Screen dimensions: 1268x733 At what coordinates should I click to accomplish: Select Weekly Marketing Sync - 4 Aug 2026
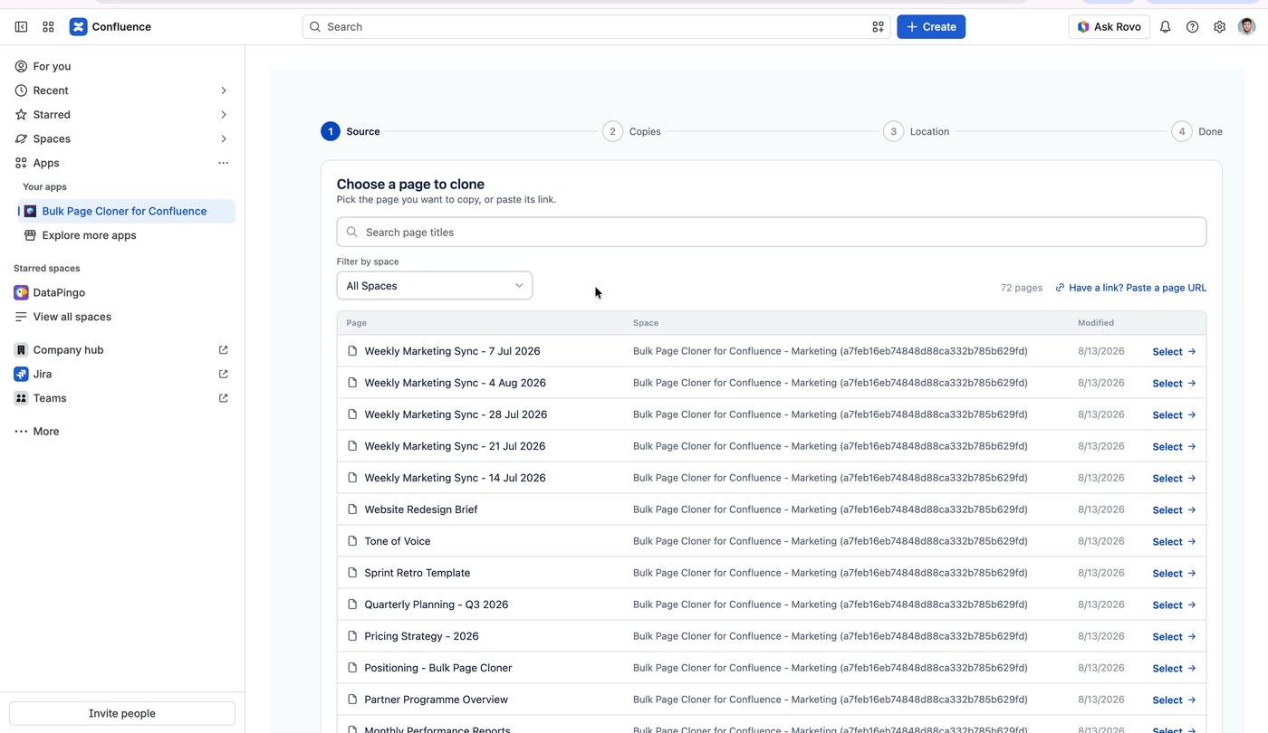(1174, 383)
